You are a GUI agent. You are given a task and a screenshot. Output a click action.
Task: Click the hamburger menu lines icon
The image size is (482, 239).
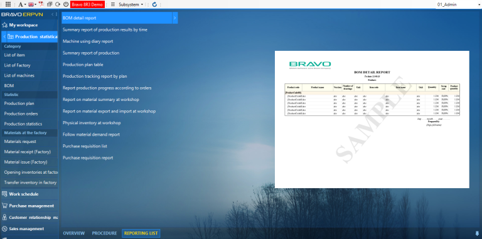point(113,4)
